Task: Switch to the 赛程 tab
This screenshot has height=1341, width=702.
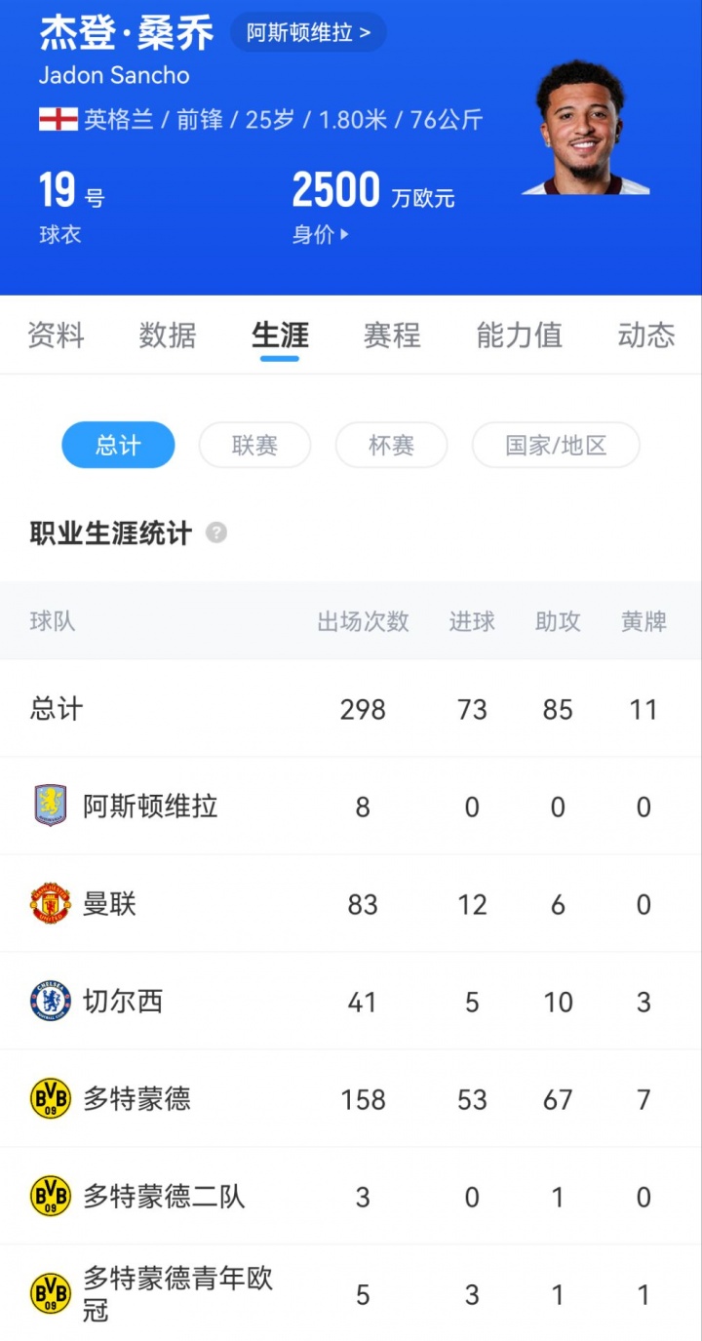Action: [392, 335]
